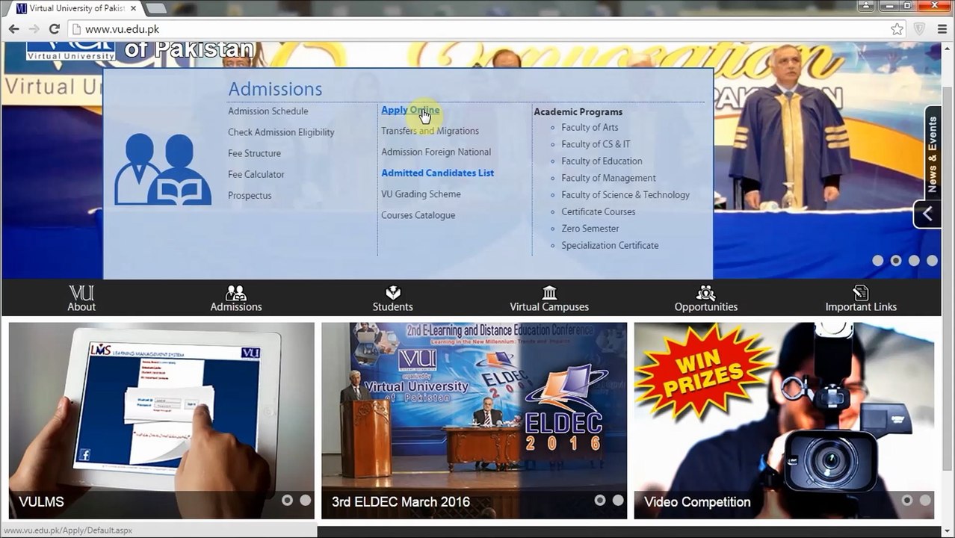Open the Chrome menu icon

pos(942,29)
